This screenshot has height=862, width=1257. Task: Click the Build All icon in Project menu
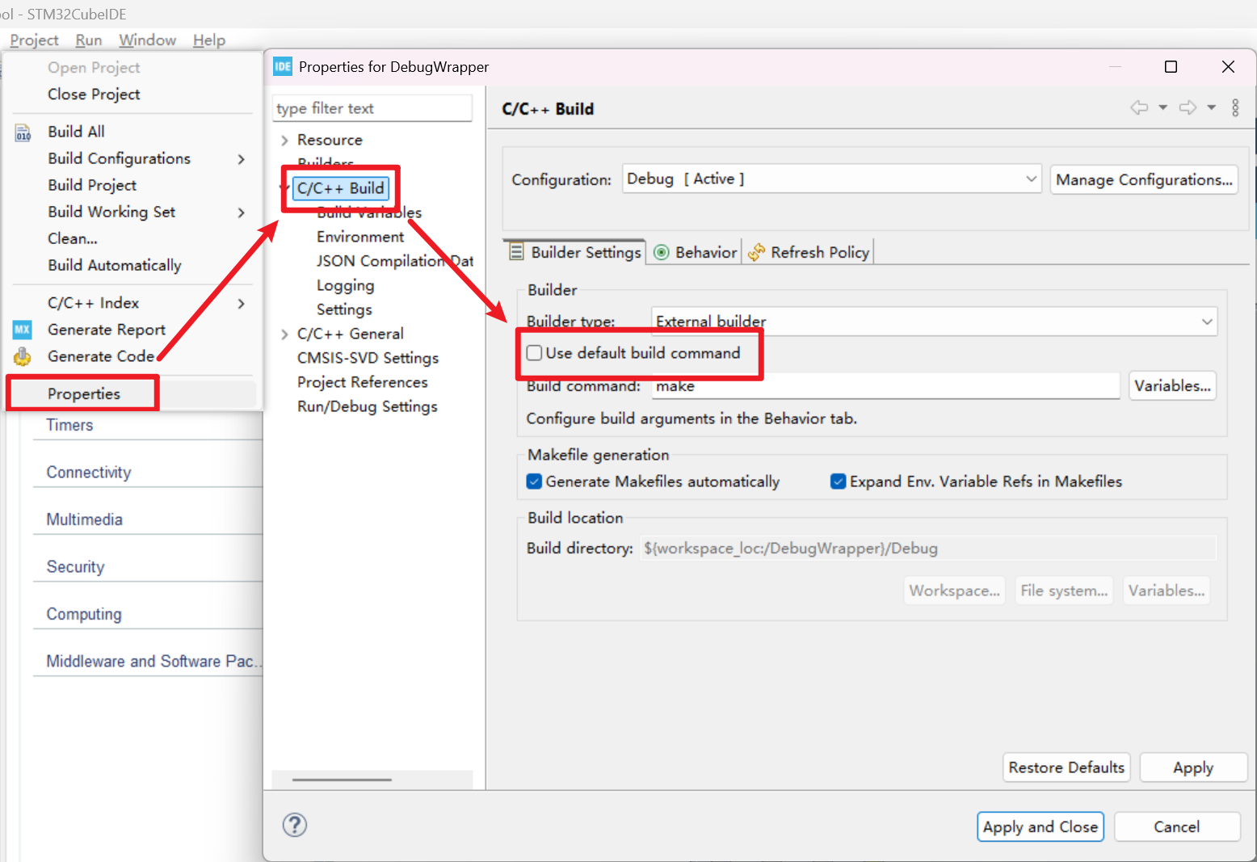(23, 132)
